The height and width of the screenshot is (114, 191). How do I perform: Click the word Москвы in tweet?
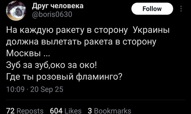(x=24, y=53)
